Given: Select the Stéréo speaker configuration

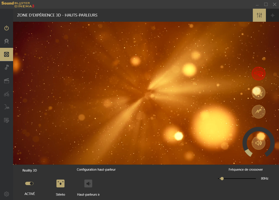Looking at the screenshot, I should (60, 184).
